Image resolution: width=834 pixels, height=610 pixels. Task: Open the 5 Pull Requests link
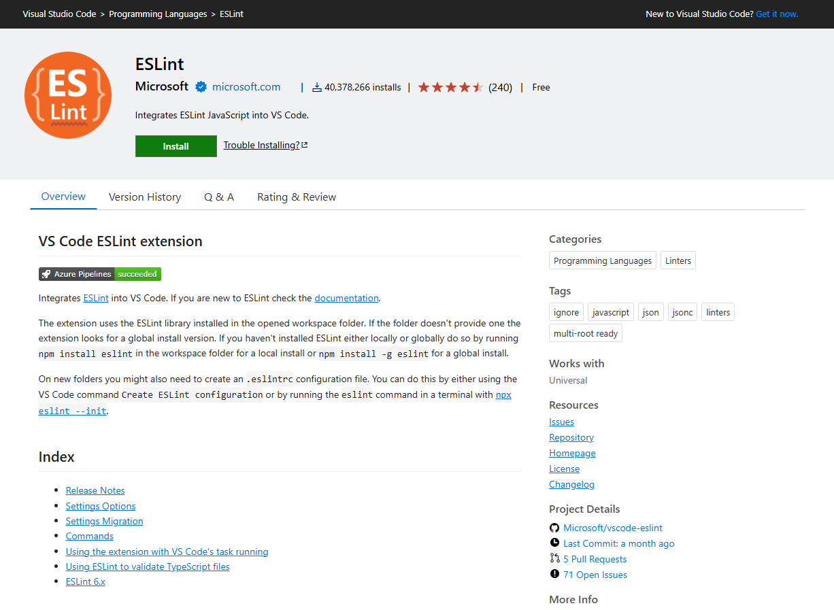pyautogui.click(x=595, y=559)
